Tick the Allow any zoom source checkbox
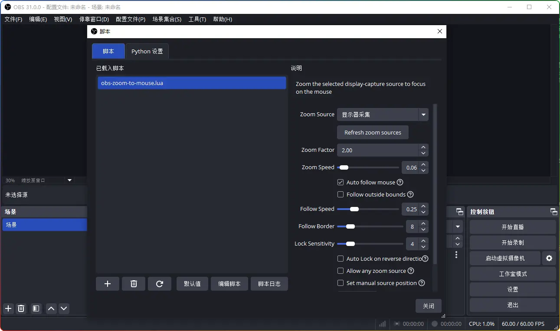 [x=341, y=271]
